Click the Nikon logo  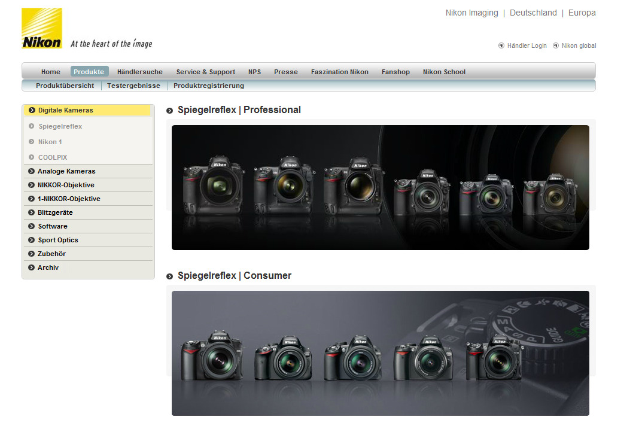(x=42, y=28)
